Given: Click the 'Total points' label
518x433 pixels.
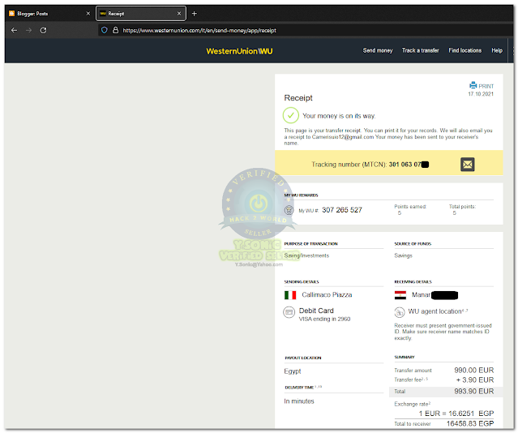Looking at the screenshot, I should click(462, 207).
